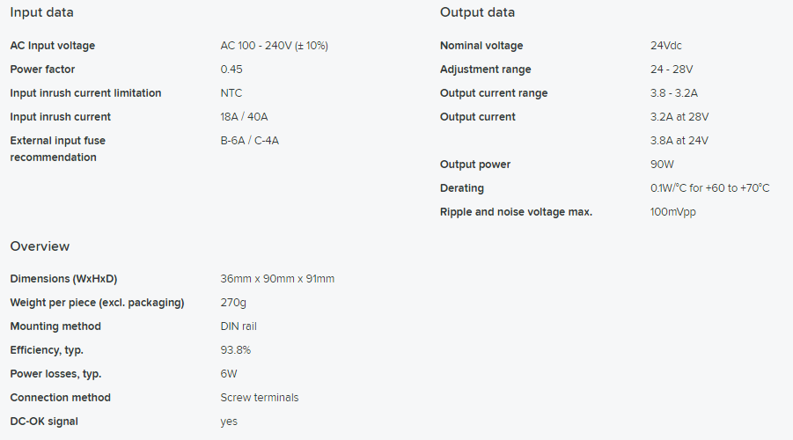Click the 3.2A at 28V text

coord(679,117)
